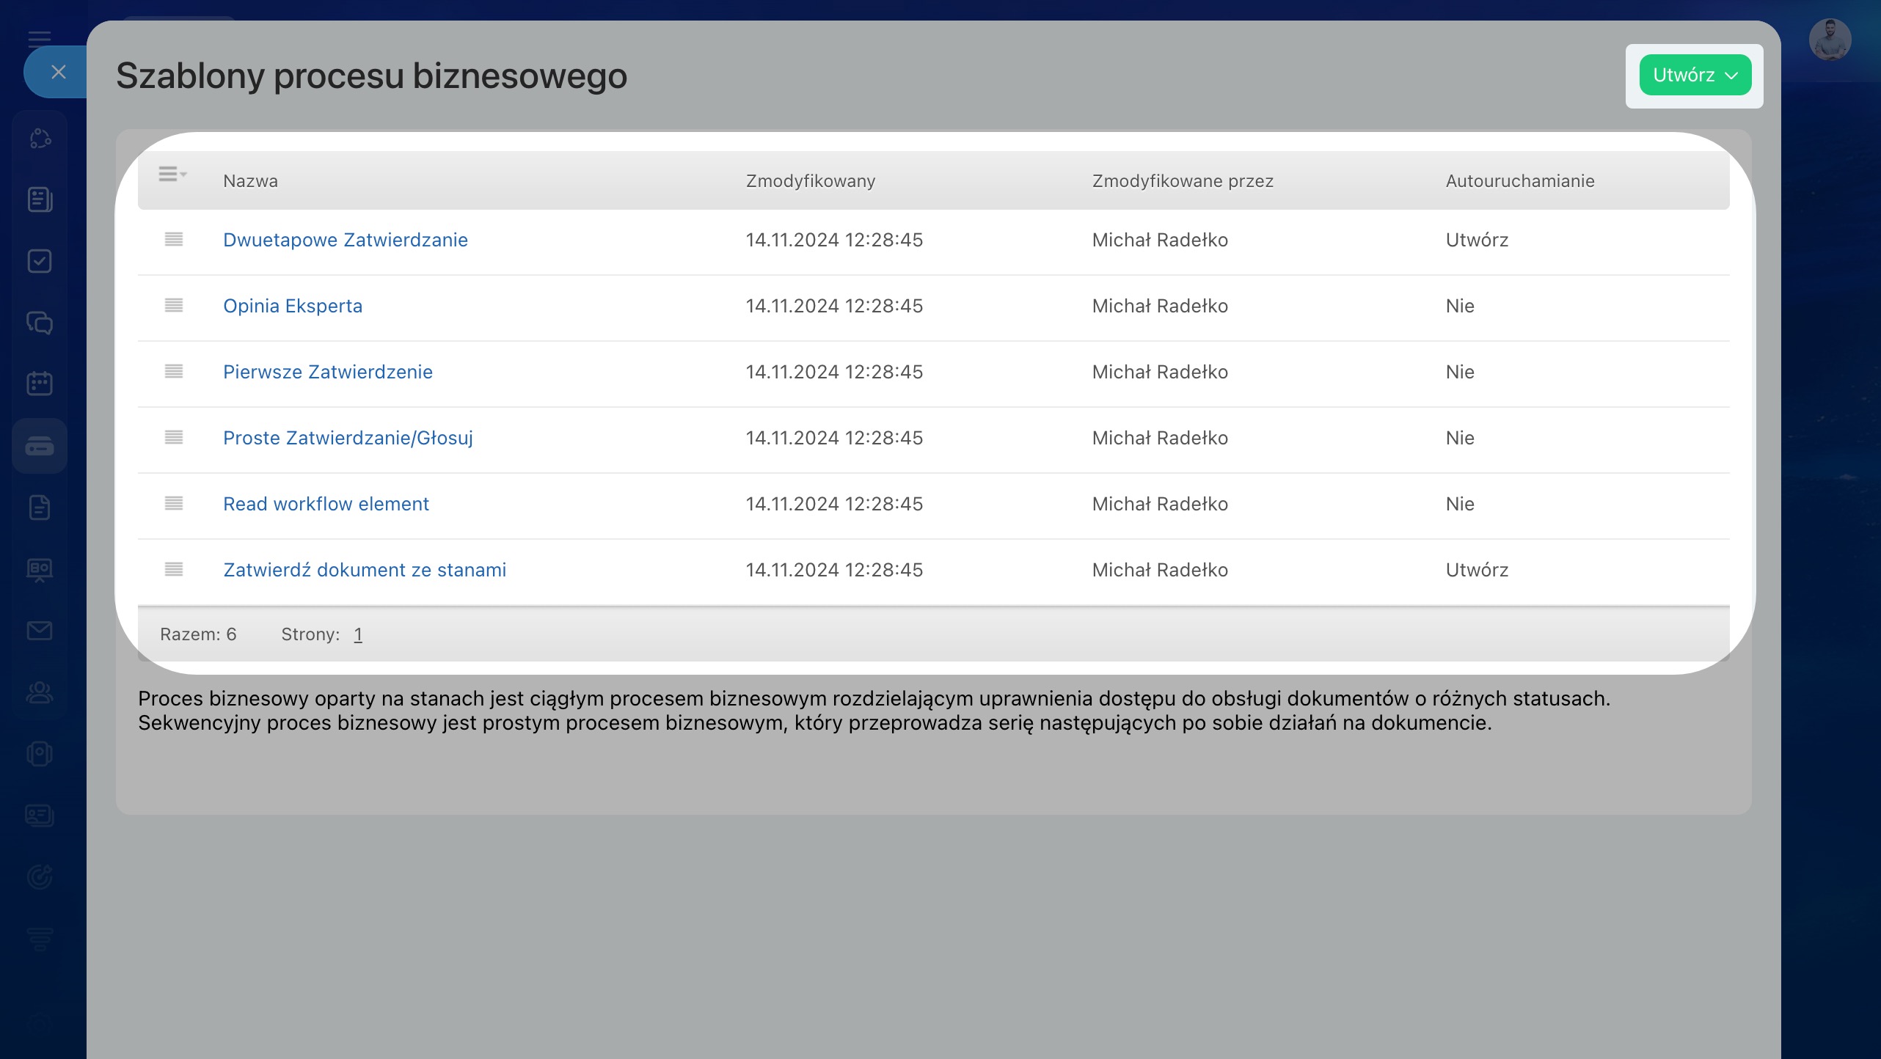Open row actions menu for Zatwierdź dokument ze stanami
The width and height of the screenshot is (1881, 1059).
coord(174,570)
